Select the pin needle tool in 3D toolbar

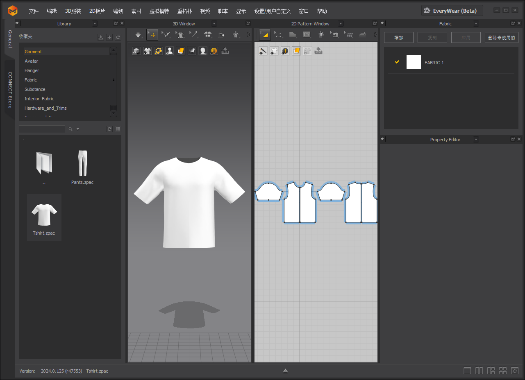[x=193, y=35]
